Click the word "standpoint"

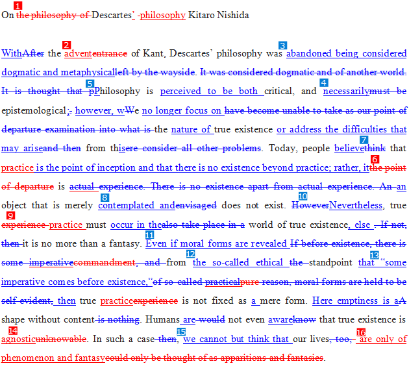(x=330, y=262)
